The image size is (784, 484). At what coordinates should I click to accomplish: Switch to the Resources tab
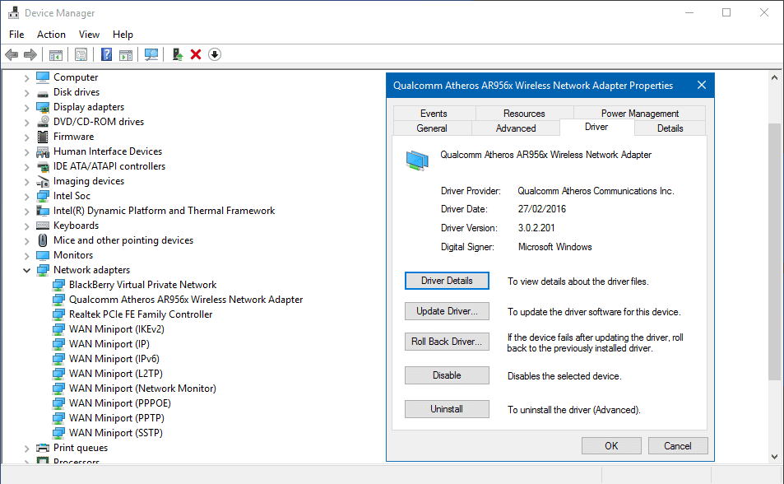pos(524,113)
